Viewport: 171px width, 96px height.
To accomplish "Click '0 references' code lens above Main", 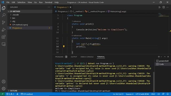I will coord(77,35).
